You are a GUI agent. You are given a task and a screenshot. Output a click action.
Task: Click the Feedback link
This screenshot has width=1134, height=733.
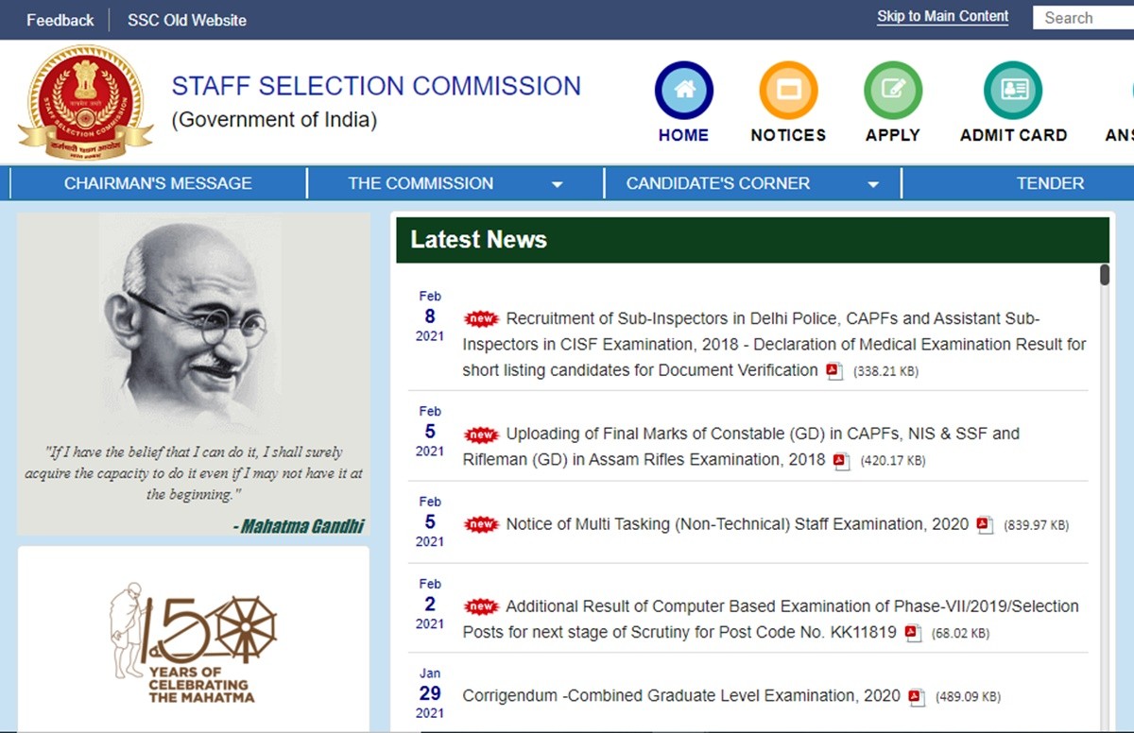click(60, 20)
